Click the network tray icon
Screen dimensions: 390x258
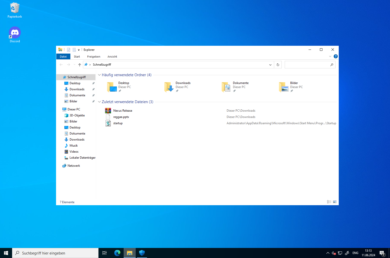pyautogui.click(x=340, y=253)
